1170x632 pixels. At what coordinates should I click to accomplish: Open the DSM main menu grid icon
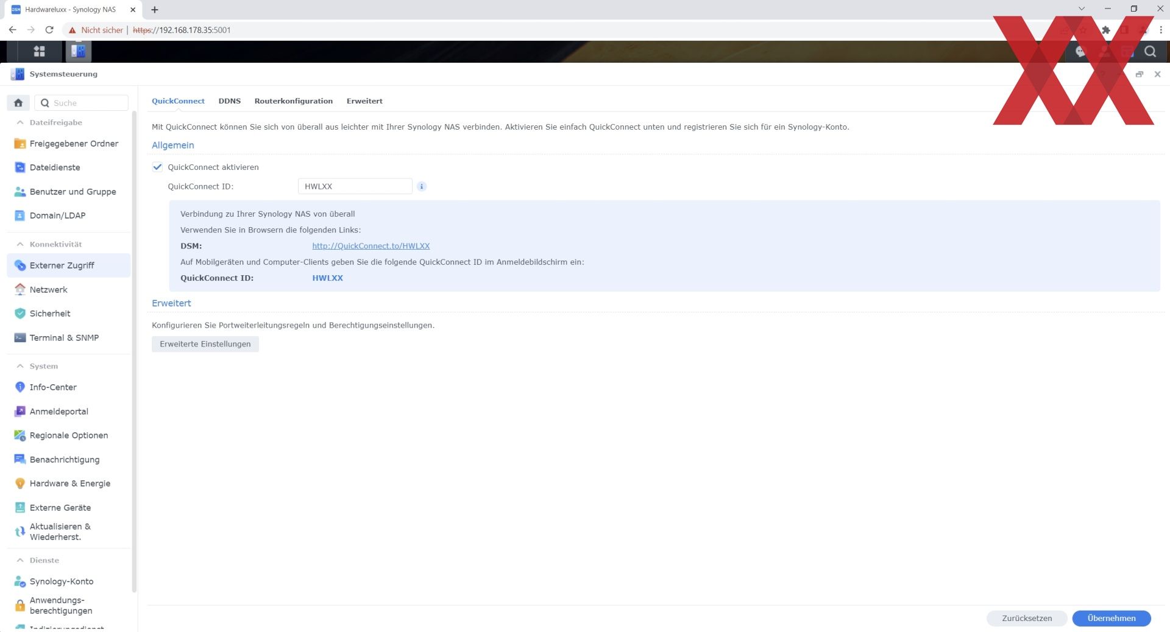click(x=39, y=52)
